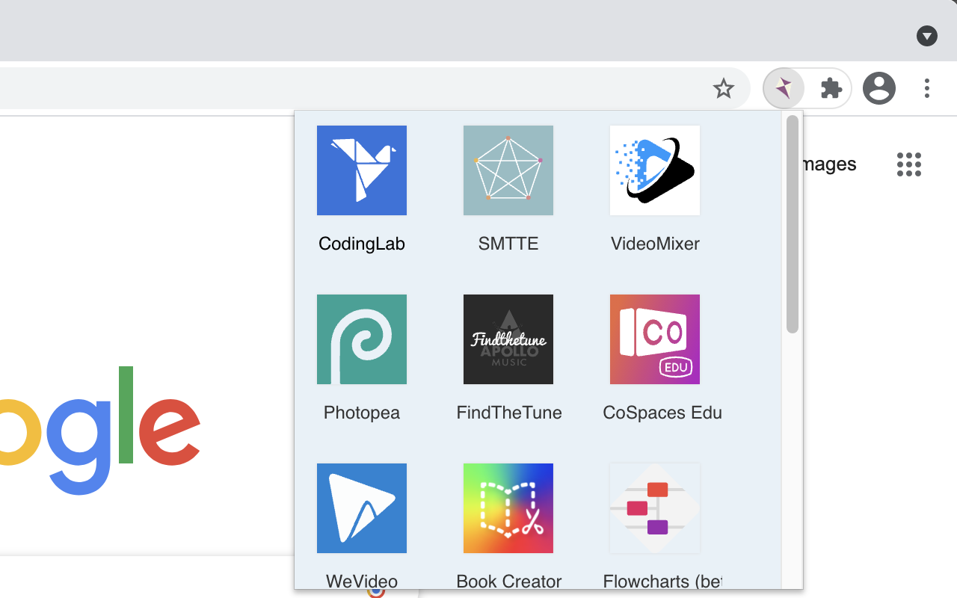Open the WeVideo play-arrow icon
The height and width of the screenshot is (598, 957).
pyautogui.click(x=362, y=508)
